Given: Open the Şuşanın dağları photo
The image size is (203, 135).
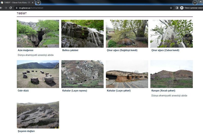Looking at the screenshot, I should (38, 114).
